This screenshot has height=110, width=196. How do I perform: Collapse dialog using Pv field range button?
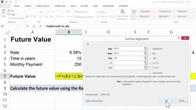click(x=146, y=63)
